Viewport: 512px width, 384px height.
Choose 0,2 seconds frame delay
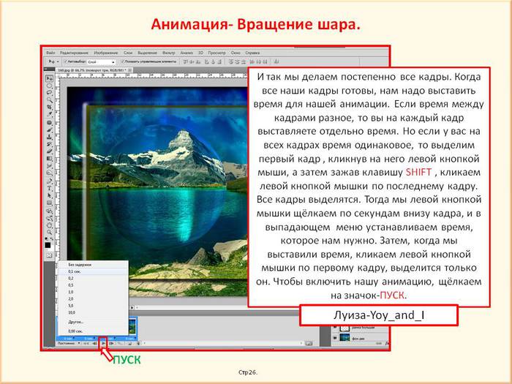pyautogui.click(x=93, y=278)
